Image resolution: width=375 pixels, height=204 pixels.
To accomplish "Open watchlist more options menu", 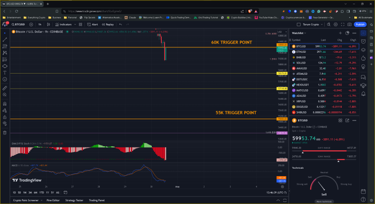I will (355, 33).
